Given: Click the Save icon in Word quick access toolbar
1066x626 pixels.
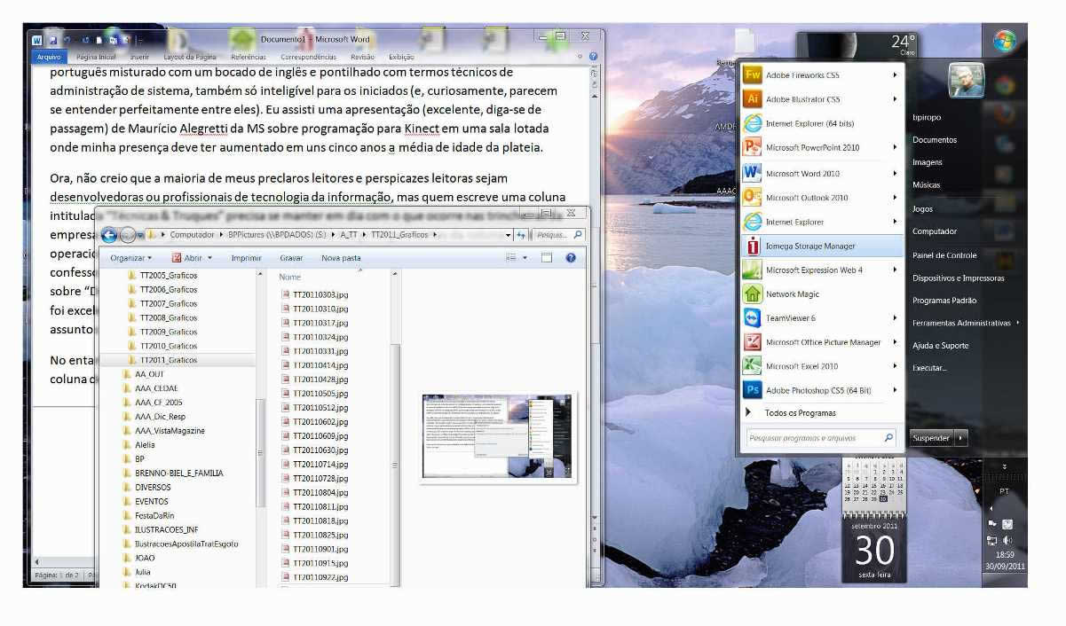Looking at the screenshot, I should click(x=53, y=40).
